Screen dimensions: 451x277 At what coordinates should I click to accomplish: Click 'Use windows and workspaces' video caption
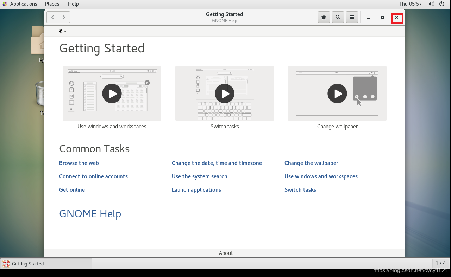(112, 127)
